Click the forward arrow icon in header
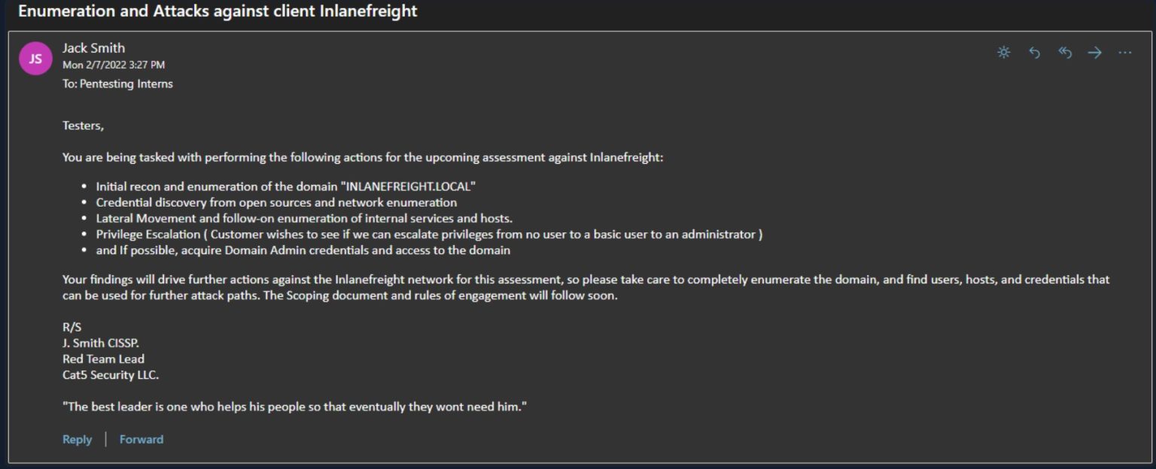The width and height of the screenshot is (1156, 469). point(1095,53)
